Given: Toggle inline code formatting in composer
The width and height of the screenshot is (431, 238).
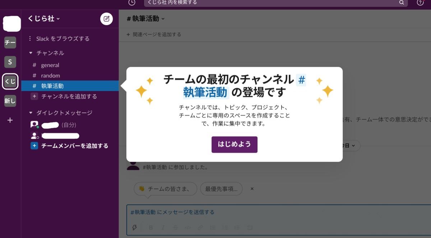Looking at the screenshot, I should click(187, 227).
